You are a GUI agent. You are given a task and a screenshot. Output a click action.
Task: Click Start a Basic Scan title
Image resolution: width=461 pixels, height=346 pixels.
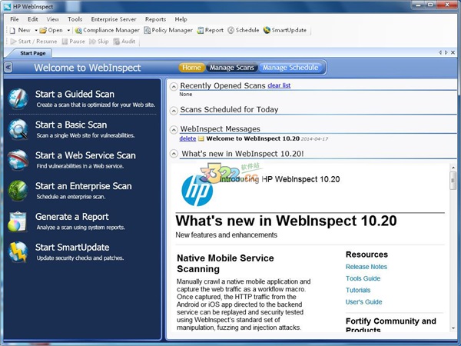tap(71, 125)
